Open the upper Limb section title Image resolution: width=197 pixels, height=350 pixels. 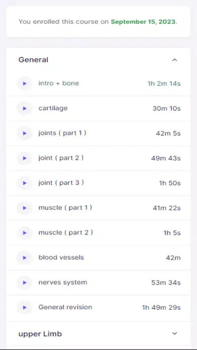40,334
